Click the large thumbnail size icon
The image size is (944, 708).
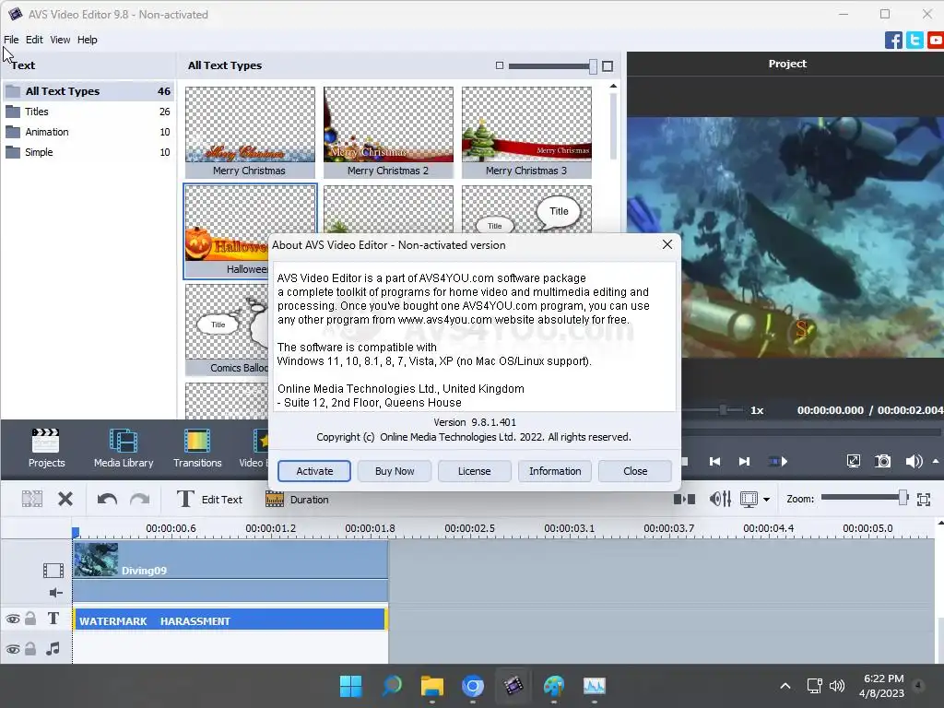point(608,65)
